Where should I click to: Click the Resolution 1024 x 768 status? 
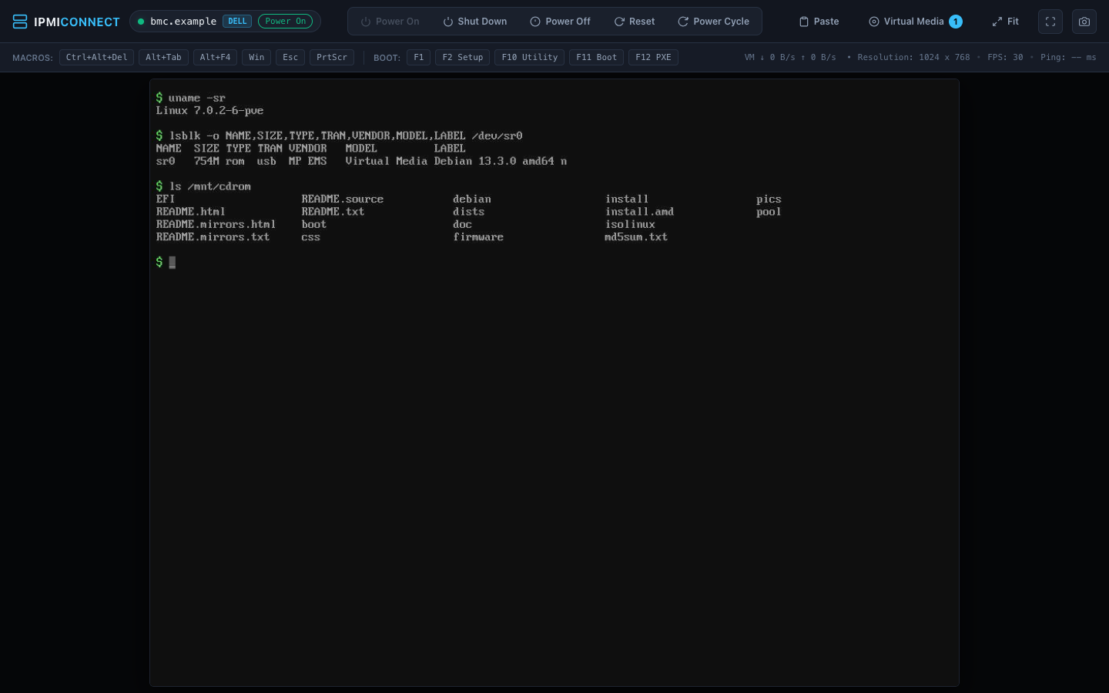[913, 58]
